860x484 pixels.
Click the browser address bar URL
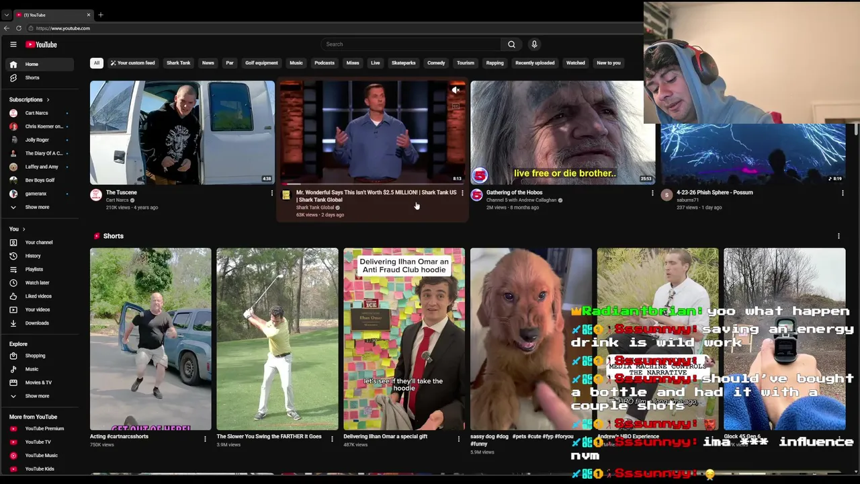tap(63, 28)
